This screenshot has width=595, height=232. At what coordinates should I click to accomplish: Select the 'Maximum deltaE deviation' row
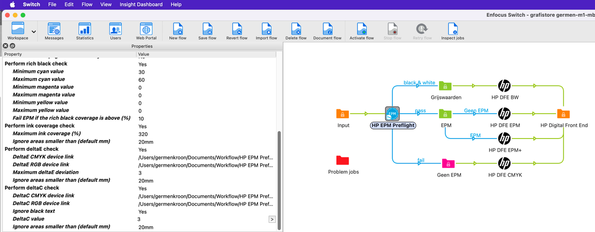coord(139,173)
